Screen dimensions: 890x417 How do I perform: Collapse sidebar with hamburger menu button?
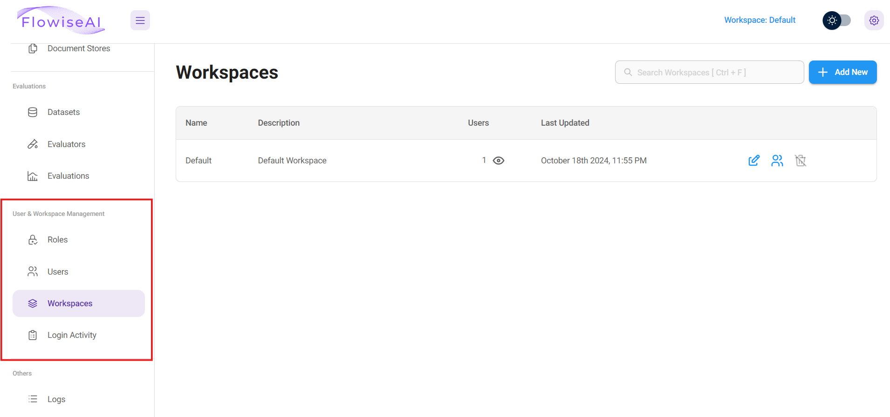140,20
